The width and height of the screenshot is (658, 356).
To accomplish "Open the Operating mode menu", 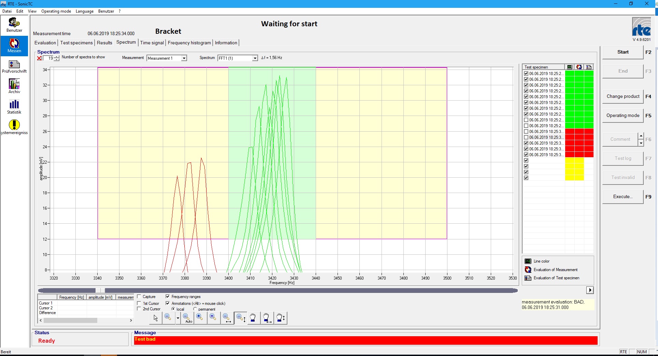I will (x=56, y=11).
